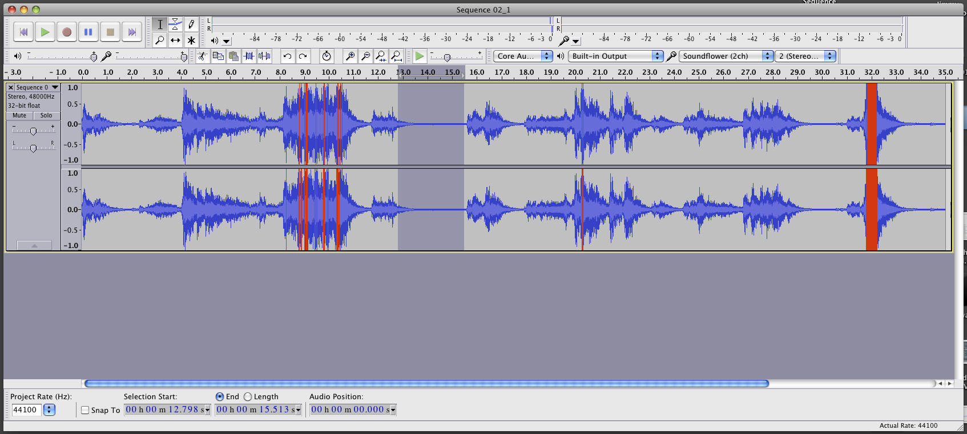The height and width of the screenshot is (434, 967).
Task: Click the input meter L/R bar
Action: tap(732, 25)
